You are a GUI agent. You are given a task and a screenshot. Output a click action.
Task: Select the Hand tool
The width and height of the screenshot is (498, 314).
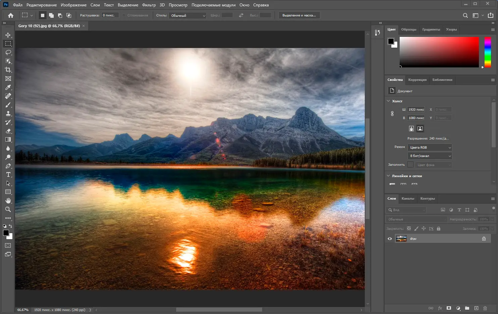coord(8,201)
